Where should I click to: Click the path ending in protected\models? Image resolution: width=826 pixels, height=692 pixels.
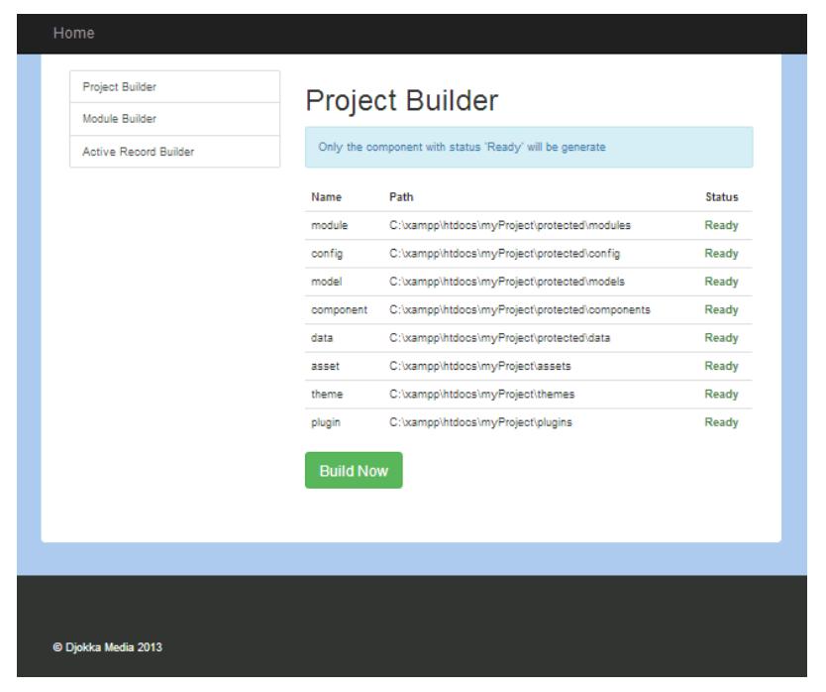(507, 282)
